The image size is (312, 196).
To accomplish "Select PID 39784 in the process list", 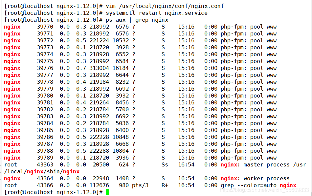I will tap(45, 123).
